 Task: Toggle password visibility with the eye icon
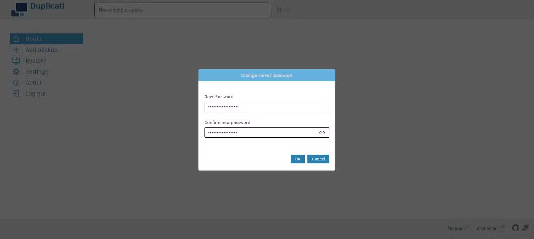[322, 133]
